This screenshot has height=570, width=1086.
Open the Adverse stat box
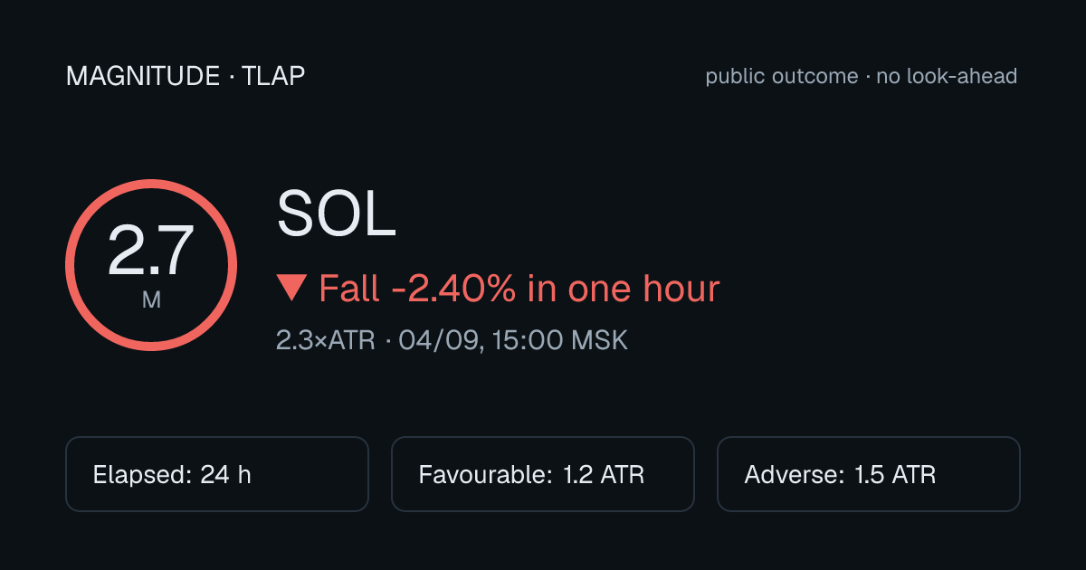869,474
